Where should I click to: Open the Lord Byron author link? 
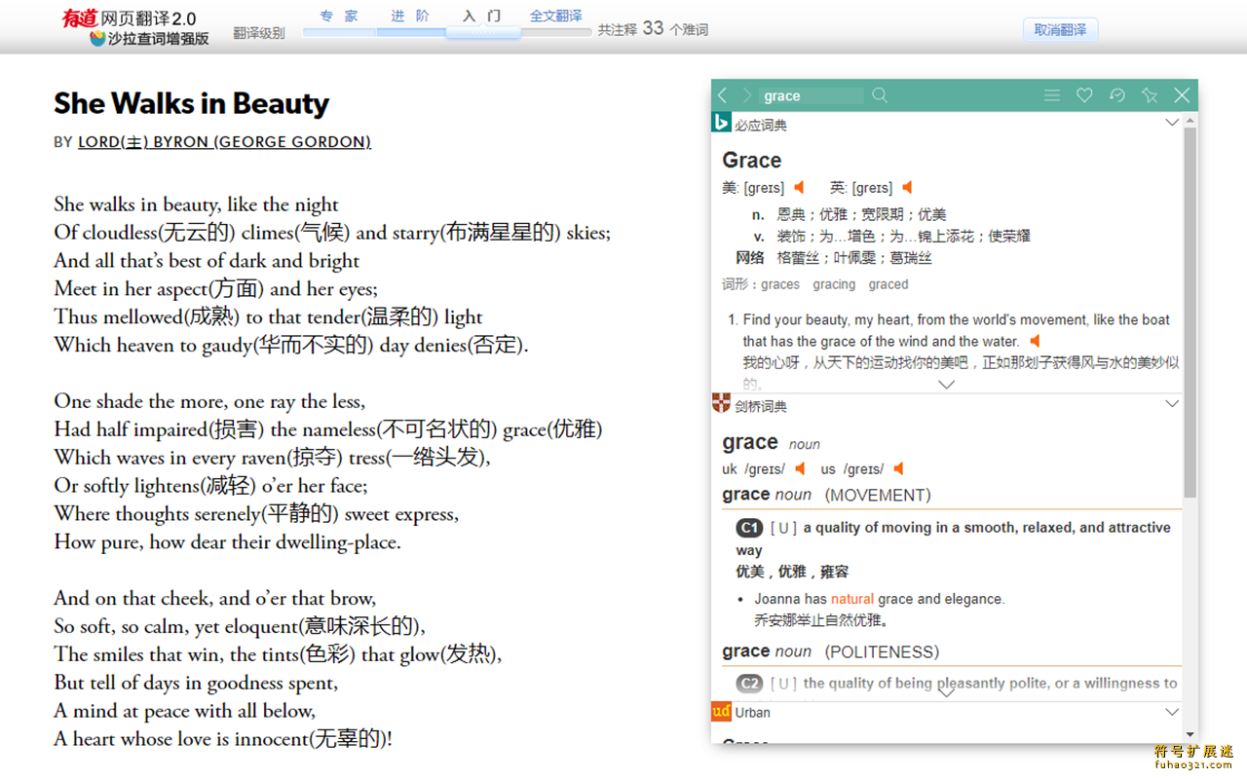[x=224, y=142]
